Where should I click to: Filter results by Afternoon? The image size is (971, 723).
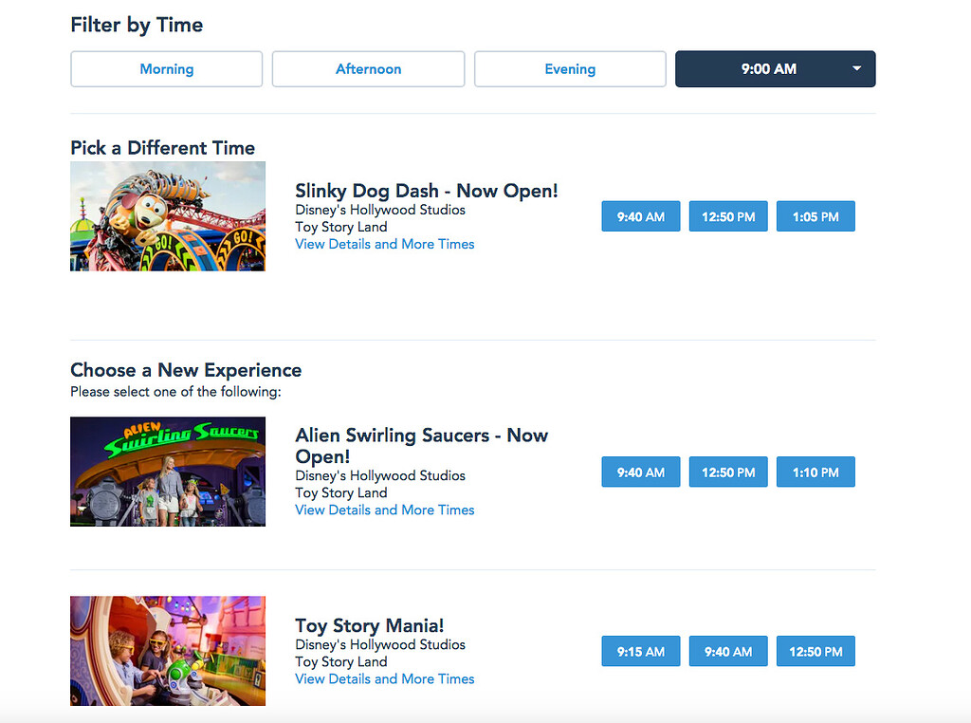368,68
